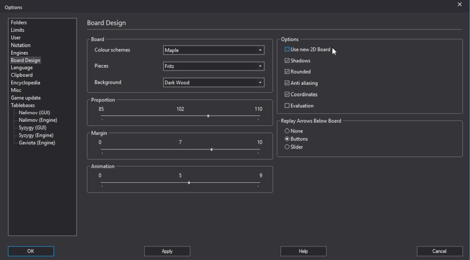Open the Gaviota (Engine) entry
470x260 pixels.
37,142
